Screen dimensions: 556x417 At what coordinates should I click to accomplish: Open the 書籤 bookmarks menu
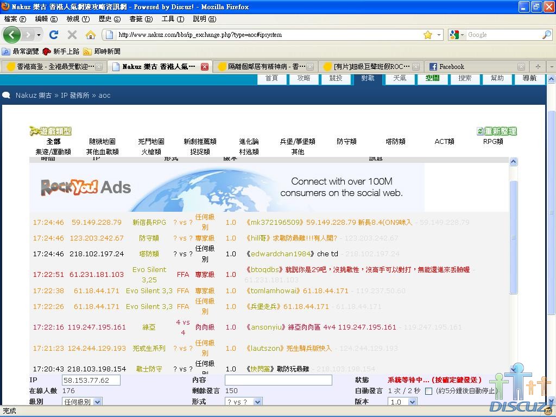tap(140, 19)
